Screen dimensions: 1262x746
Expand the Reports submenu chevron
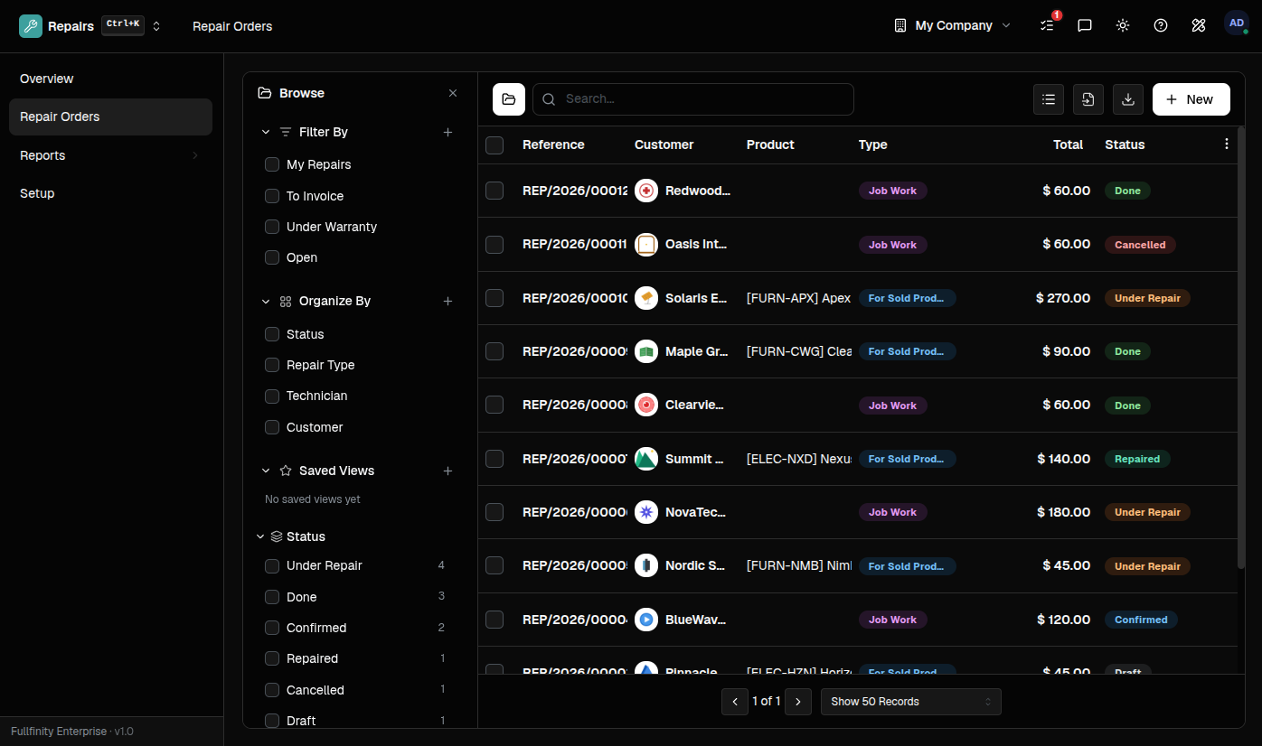point(195,155)
